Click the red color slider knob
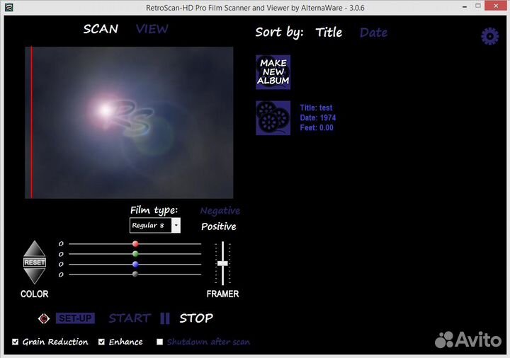510x358 pixels. click(135, 244)
